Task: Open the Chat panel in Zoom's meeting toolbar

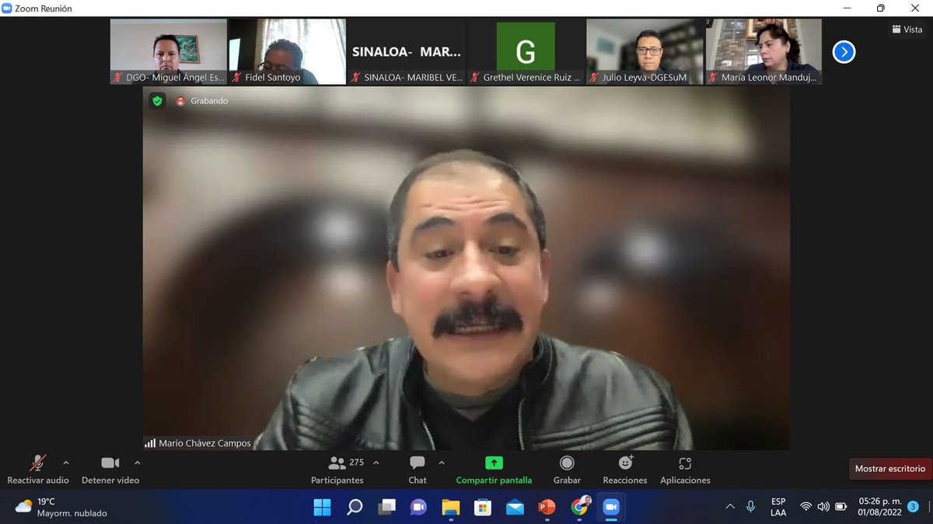Action: click(x=418, y=470)
